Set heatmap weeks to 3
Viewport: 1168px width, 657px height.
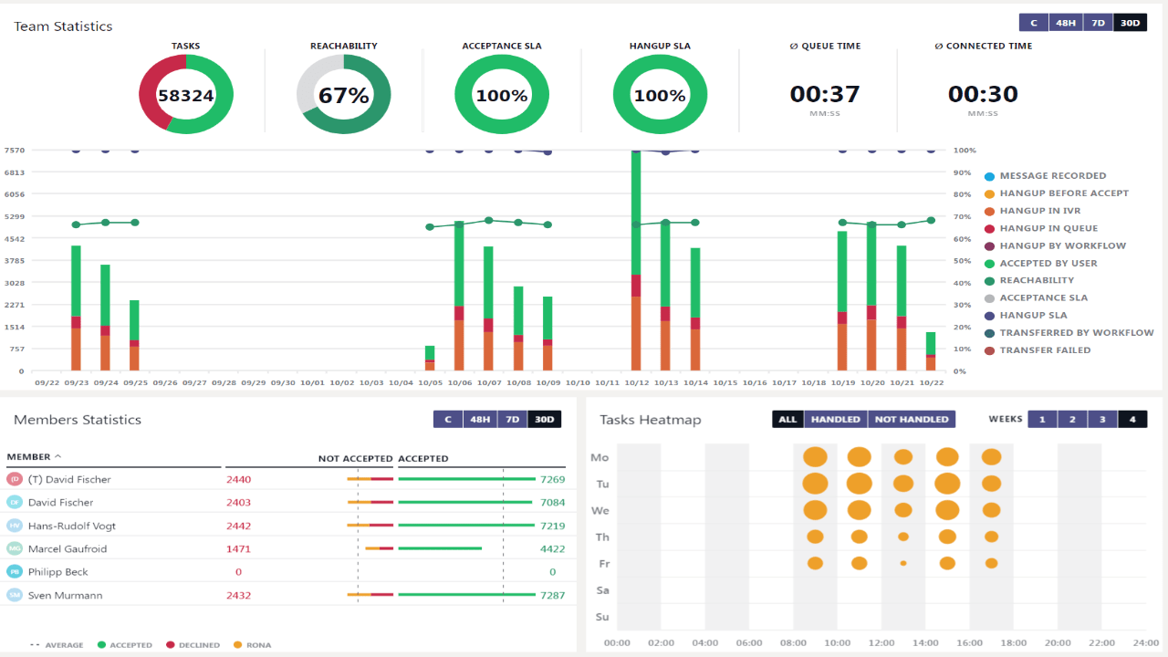coord(1102,420)
